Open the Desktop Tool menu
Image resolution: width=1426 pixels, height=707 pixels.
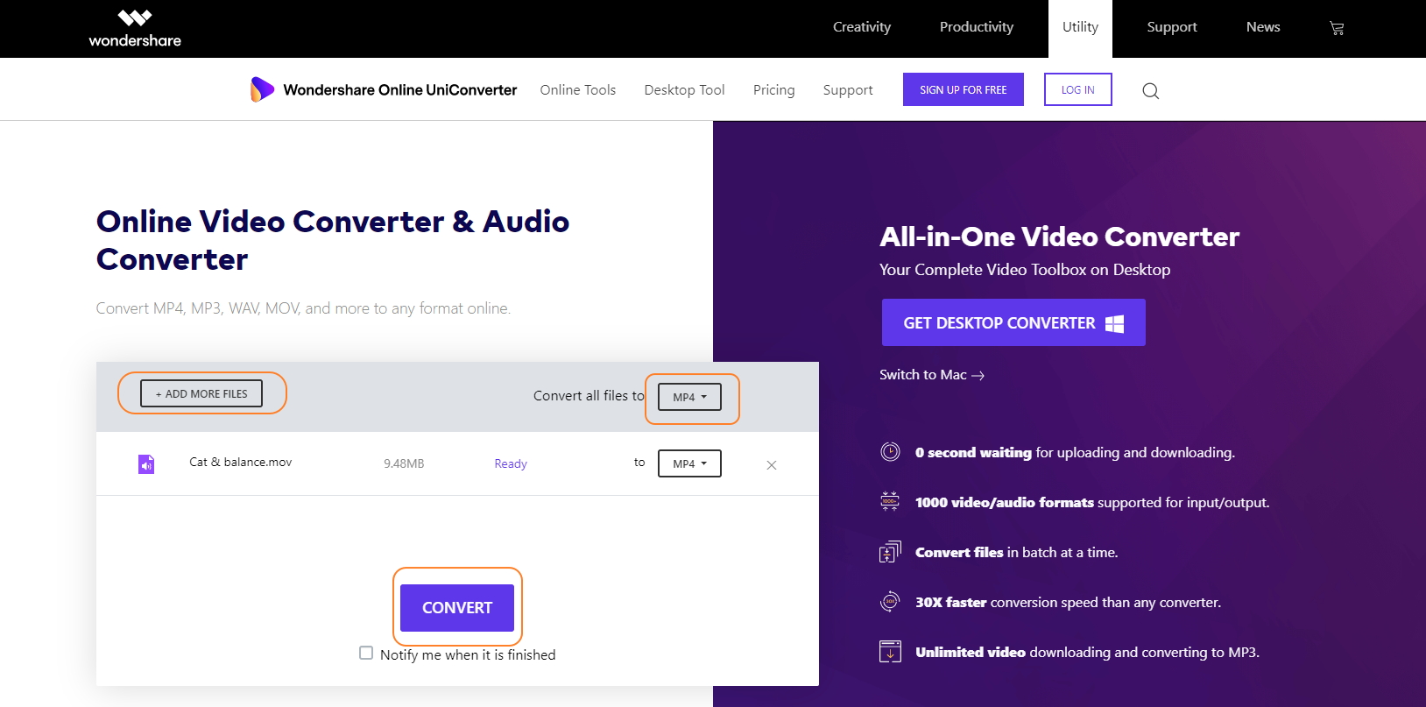pos(684,89)
